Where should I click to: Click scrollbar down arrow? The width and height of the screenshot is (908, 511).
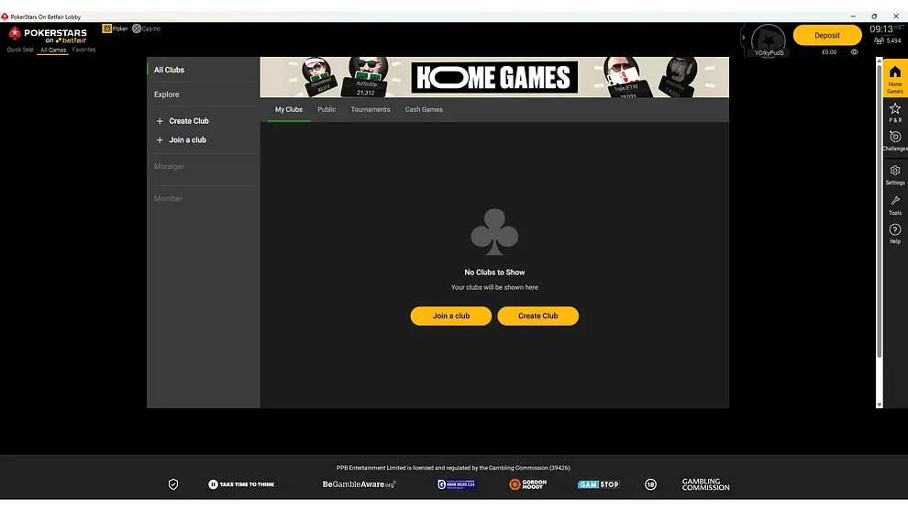879,405
